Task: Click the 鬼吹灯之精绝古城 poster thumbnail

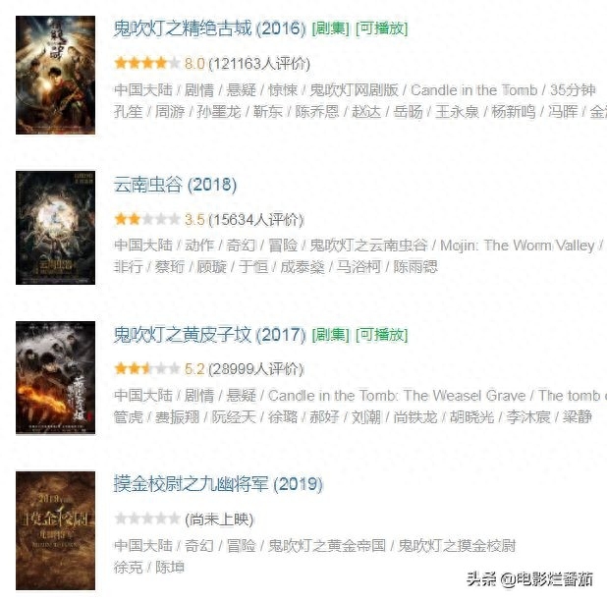Action: point(55,75)
